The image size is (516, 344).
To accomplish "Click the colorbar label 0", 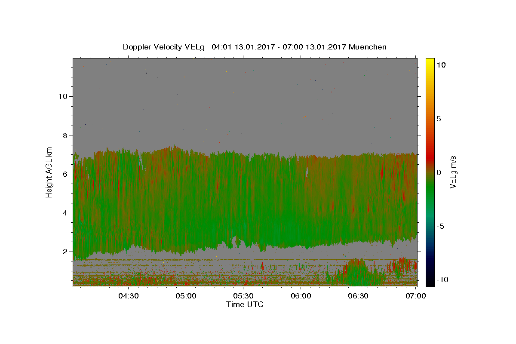I will pyautogui.click(x=439, y=172).
